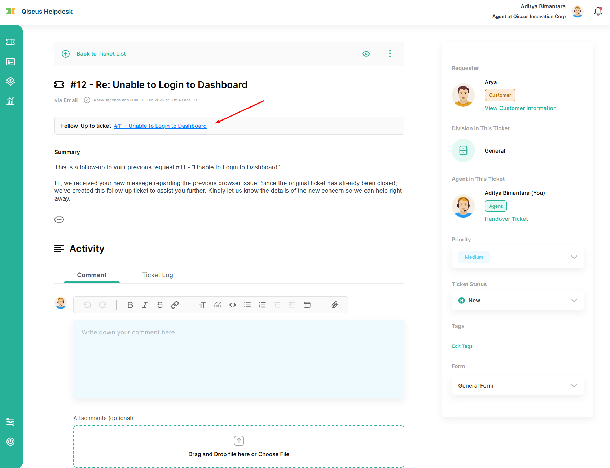Toggle strikethrough formatting
The image size is (610, 468).
point(160,305)
